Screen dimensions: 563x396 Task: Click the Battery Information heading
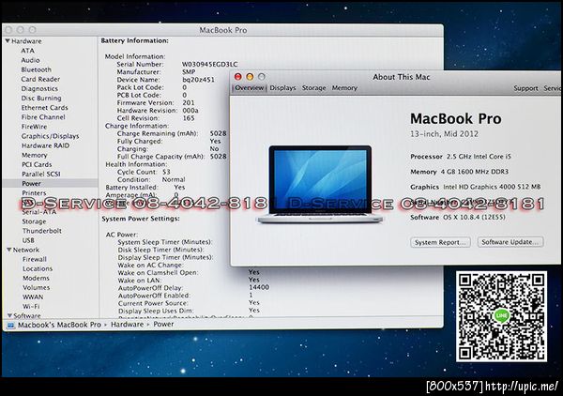click(134, 41)
